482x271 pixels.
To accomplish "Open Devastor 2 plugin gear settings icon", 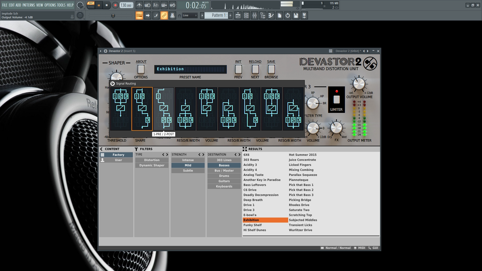I will point(105,51).
